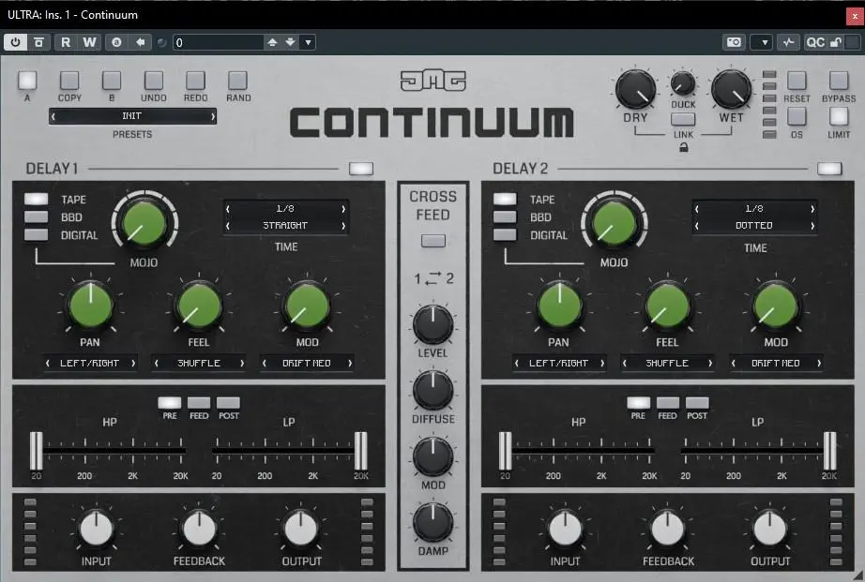Image resolution: width=865 pixels, height=582 pixels.
Task: Click Delay 2 MOJO knob
Action: [614, 223]
